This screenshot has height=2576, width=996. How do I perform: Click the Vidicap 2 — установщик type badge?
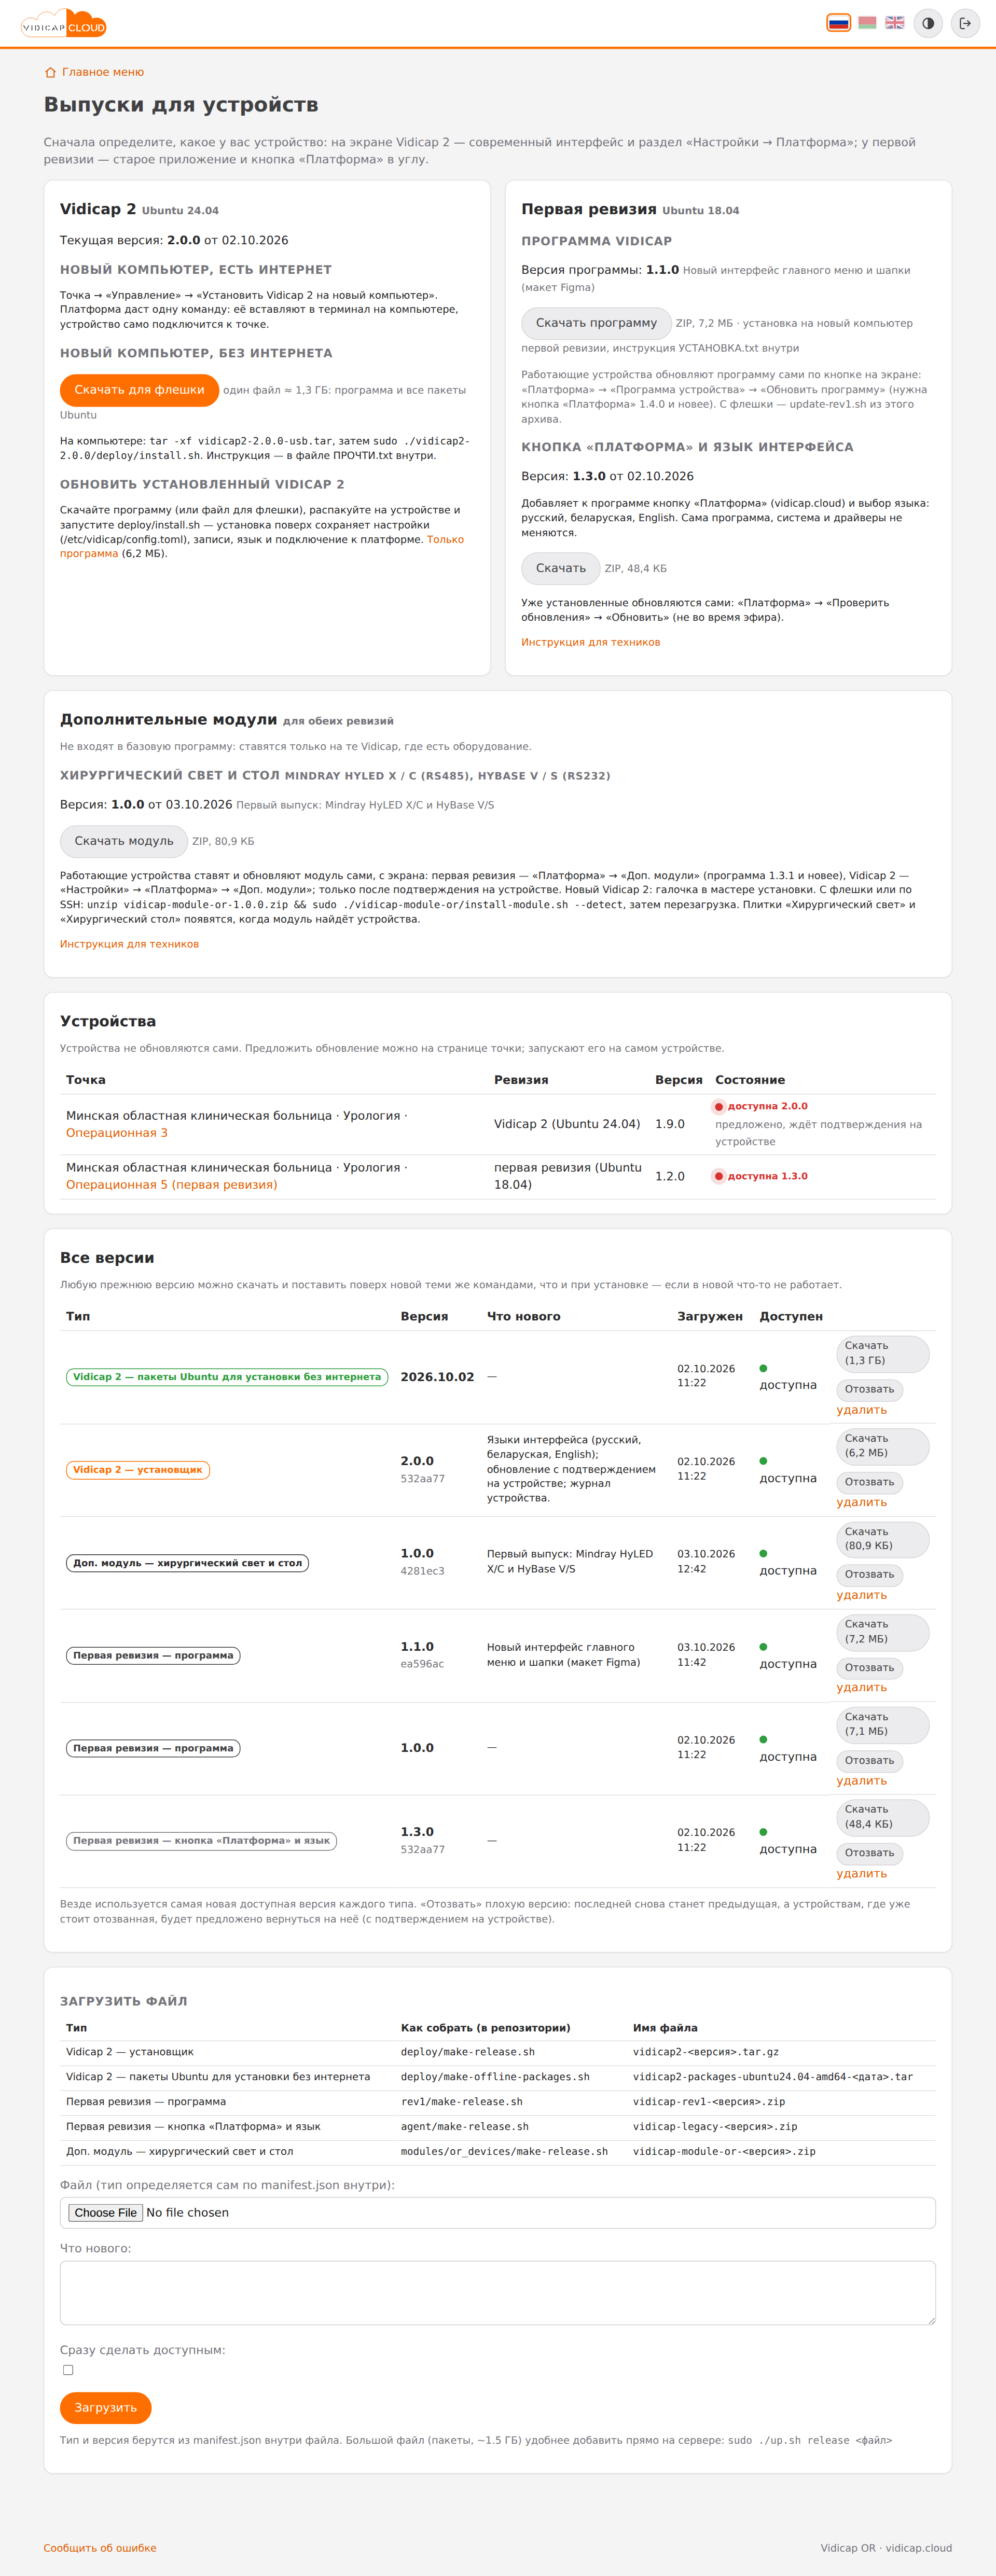pyautogui.click(x=138, y=1469)
